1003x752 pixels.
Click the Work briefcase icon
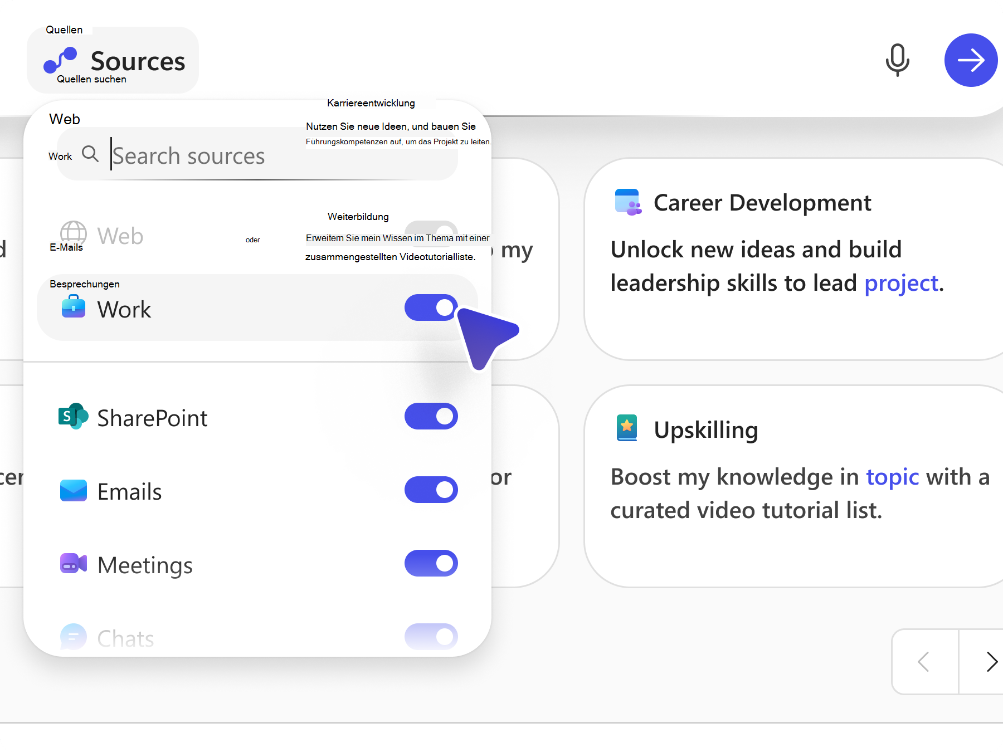[74, 307]
